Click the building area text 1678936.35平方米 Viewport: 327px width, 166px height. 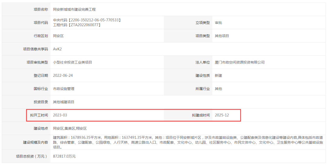(x=86, y=137)
